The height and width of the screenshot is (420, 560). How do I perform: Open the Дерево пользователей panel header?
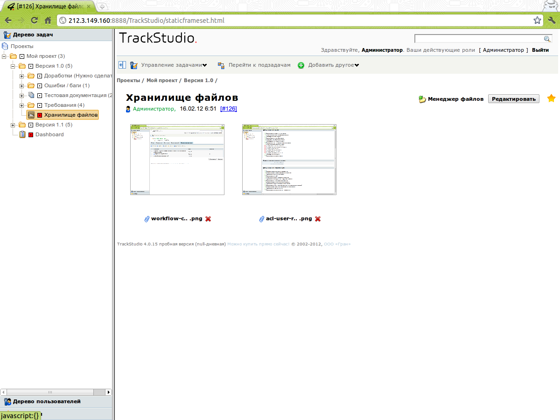[x=56, y=401]
